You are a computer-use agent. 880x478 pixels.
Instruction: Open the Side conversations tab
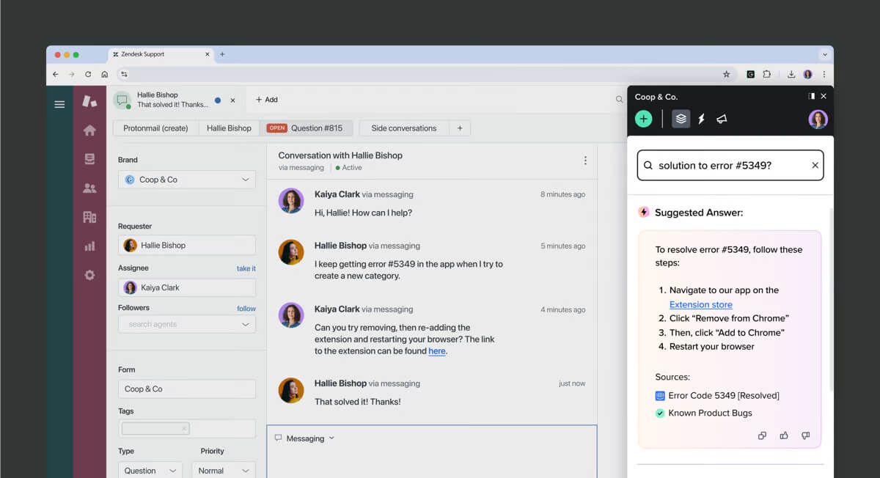click(403, 128)
